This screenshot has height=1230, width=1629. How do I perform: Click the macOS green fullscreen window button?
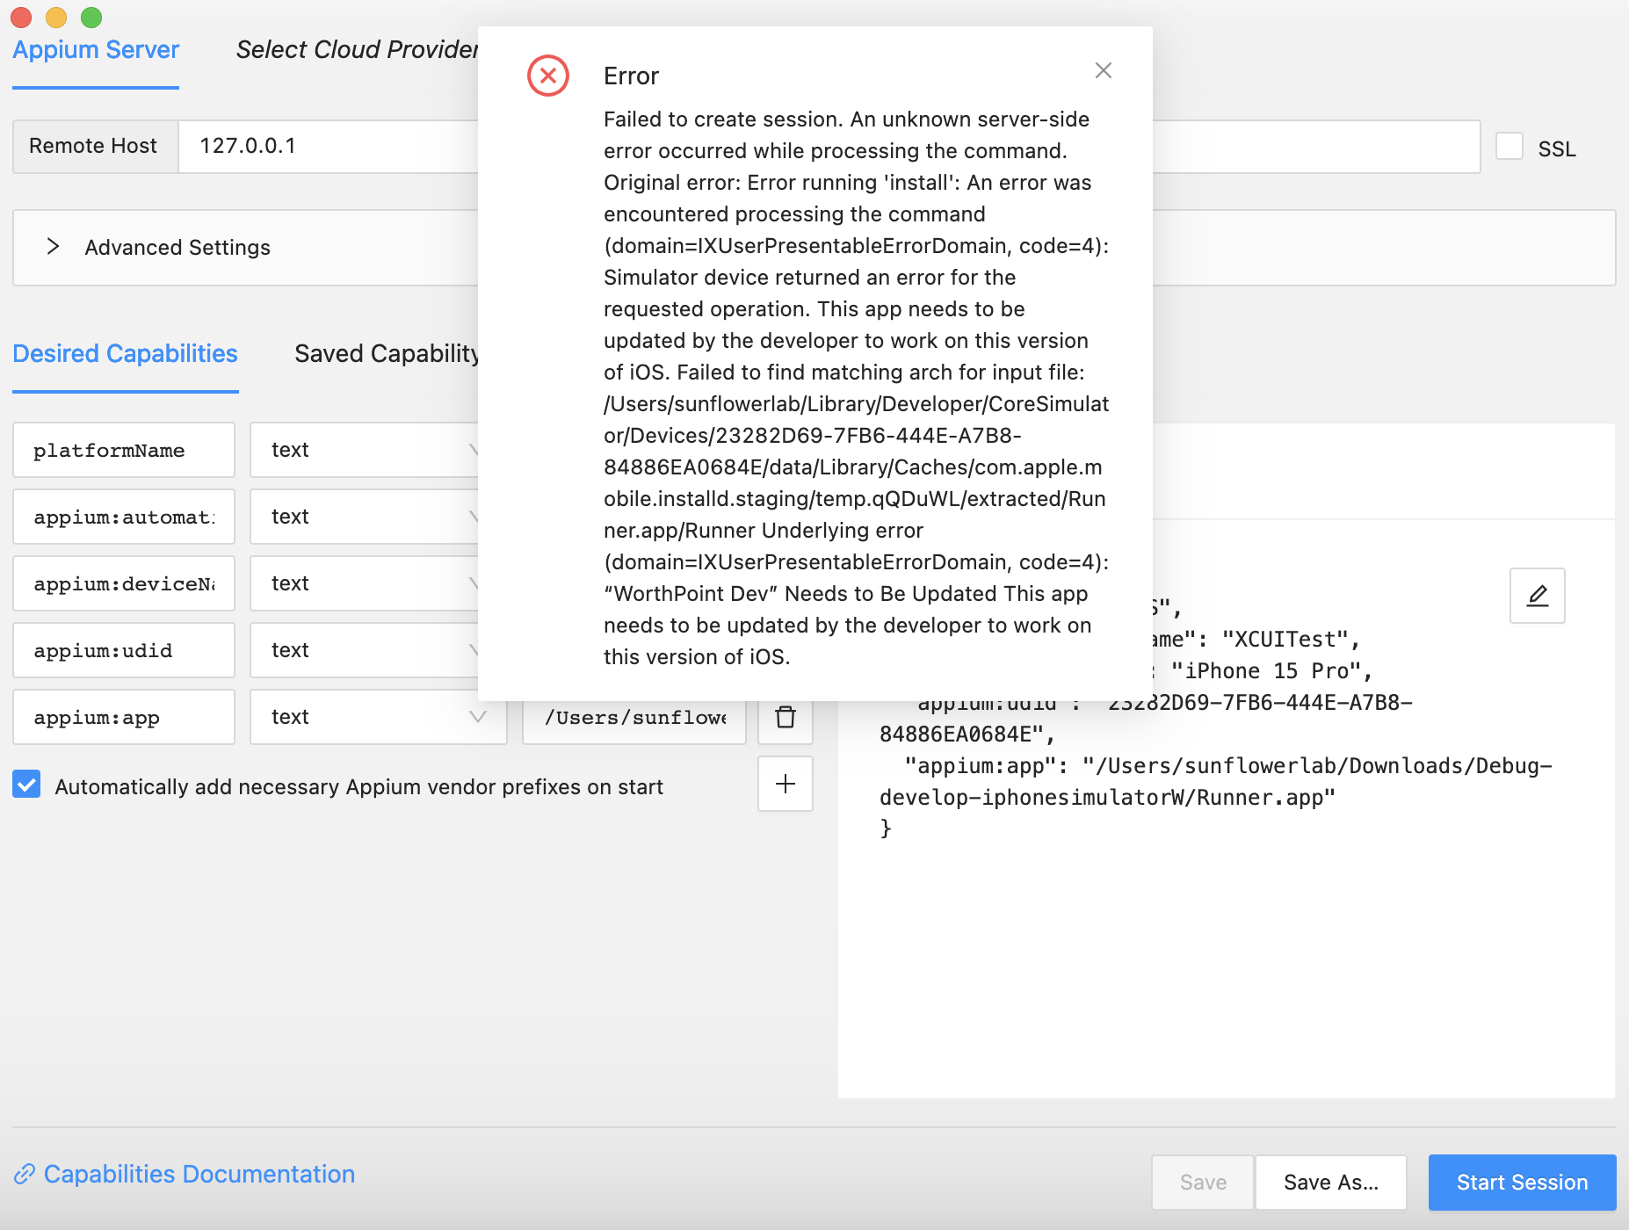[91, 17]
